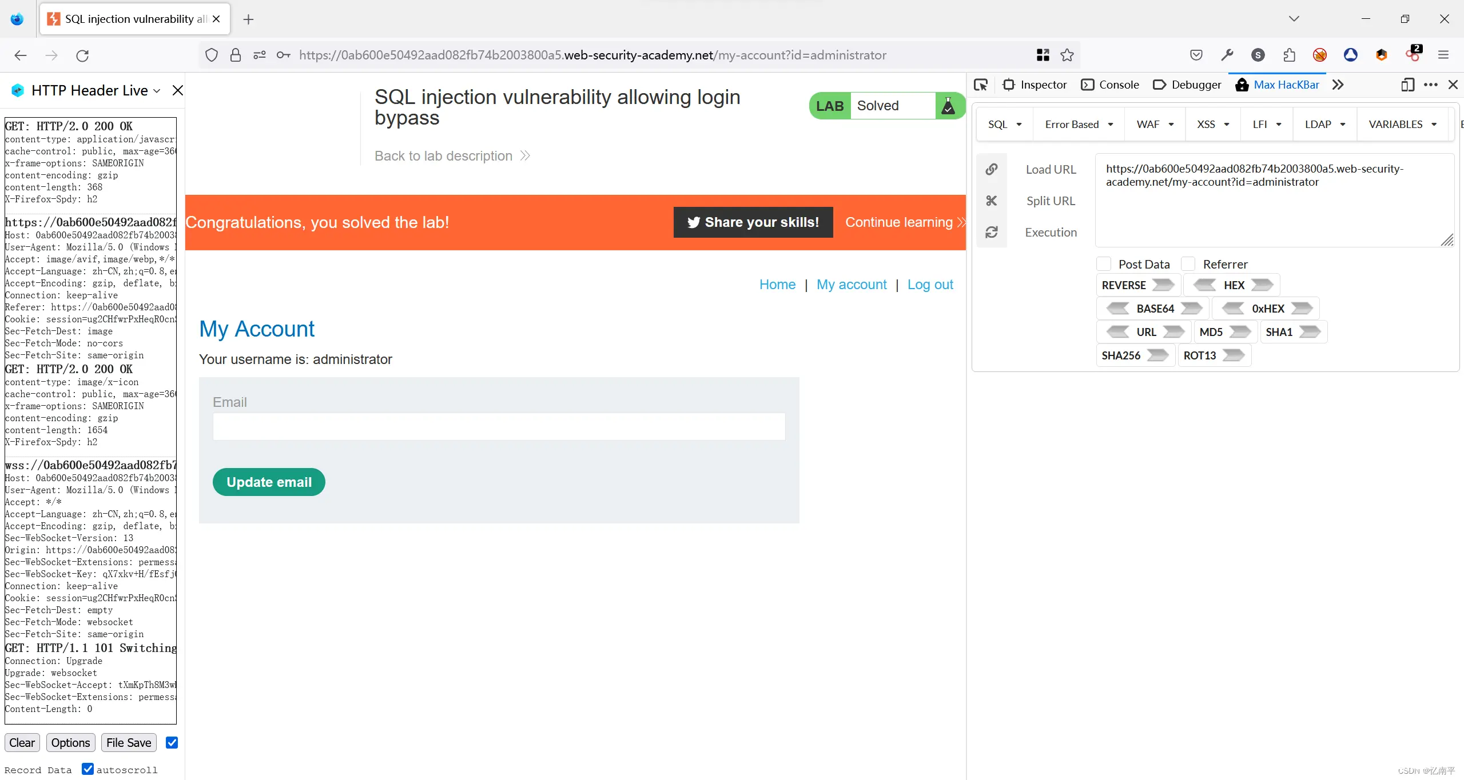Click the extension icon with badge 2

click(1413, 53)
